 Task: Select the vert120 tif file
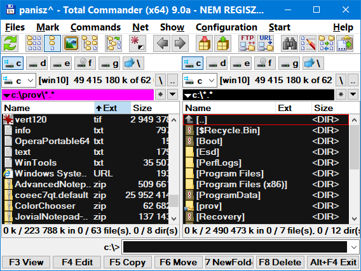tap(86, 119)
